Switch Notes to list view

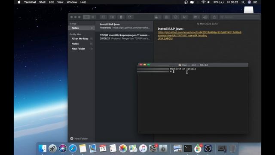click(86, 17)
